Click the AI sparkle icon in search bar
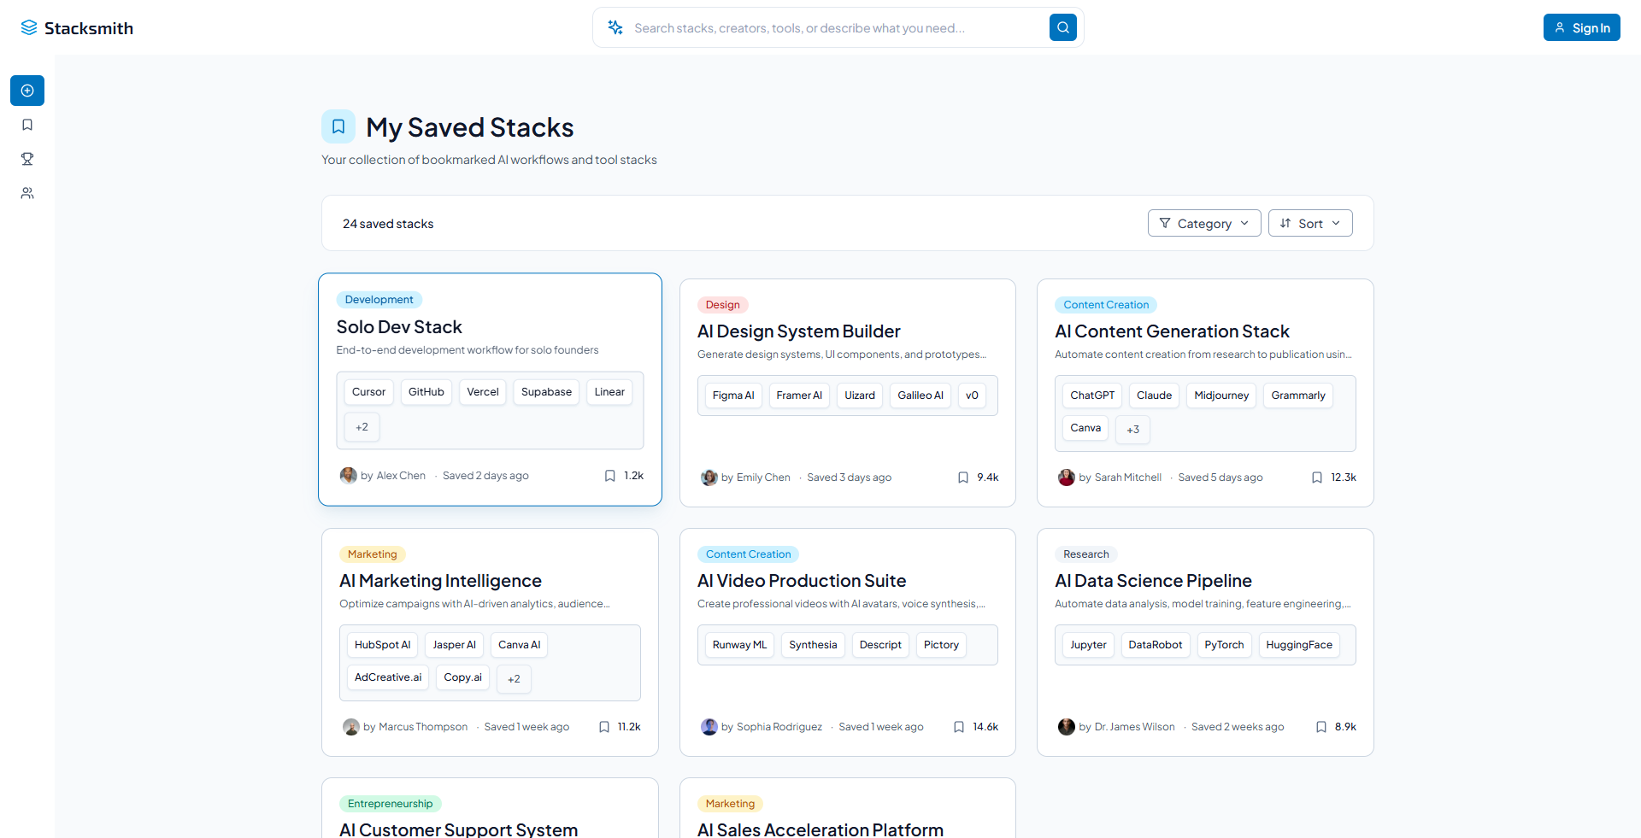This screenshot has height=838, width=1641. [615, 27]
